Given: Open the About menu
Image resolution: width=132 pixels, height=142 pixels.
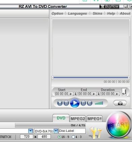Looking at the screenshot, I should [x=125, y=13].
